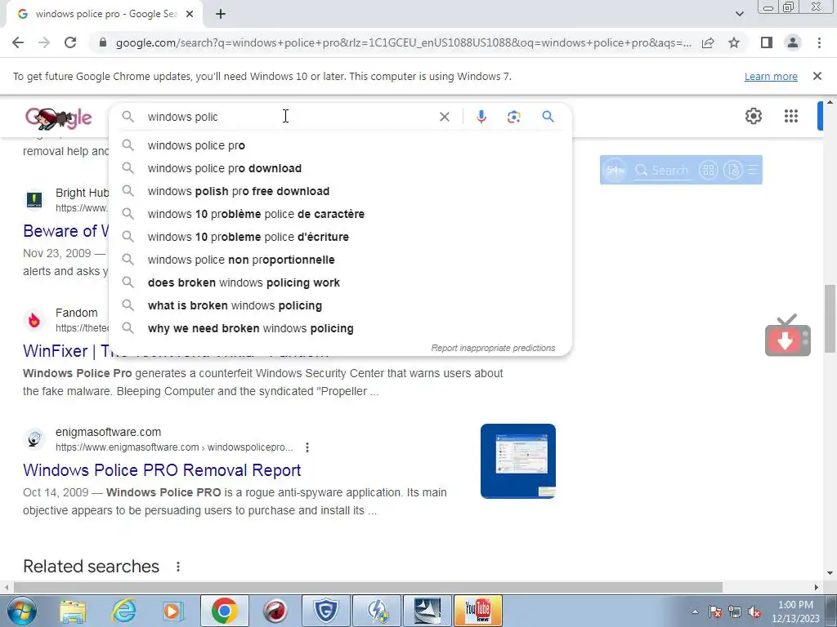
Task: Start voice search with microphone icon
Action: (x=481, y=117)
